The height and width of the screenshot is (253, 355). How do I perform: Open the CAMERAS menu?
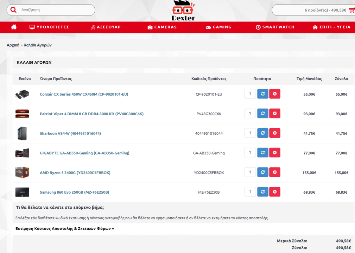point(162,27)
